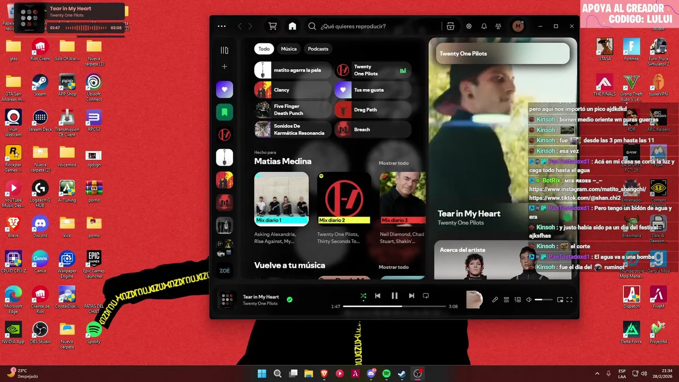Viewport: 679px width, 382px height.
Task: Open 'Five Finger Death Punch' shortcut
Action: tap(293, 110)
